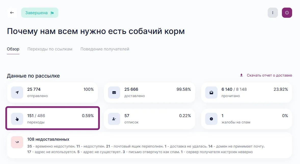Click the opened envelope read icon

(x=211, y=93)
